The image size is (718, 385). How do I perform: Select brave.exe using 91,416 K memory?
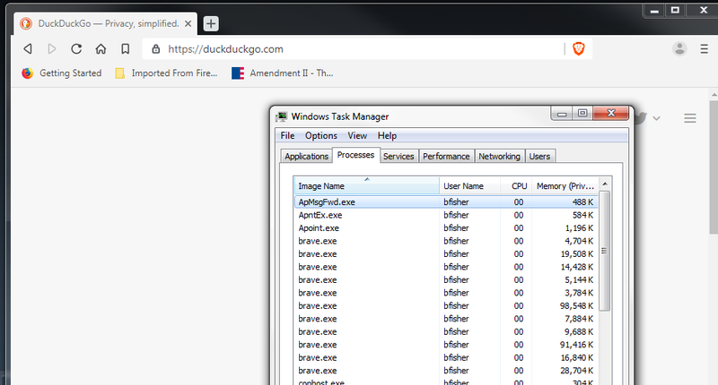(445, 345)
